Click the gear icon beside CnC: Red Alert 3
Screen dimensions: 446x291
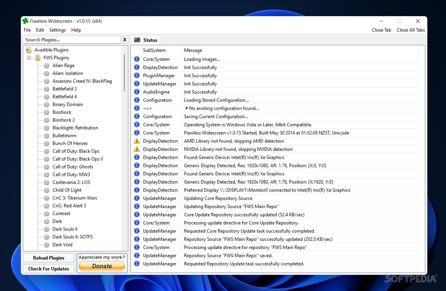(47, 206)
